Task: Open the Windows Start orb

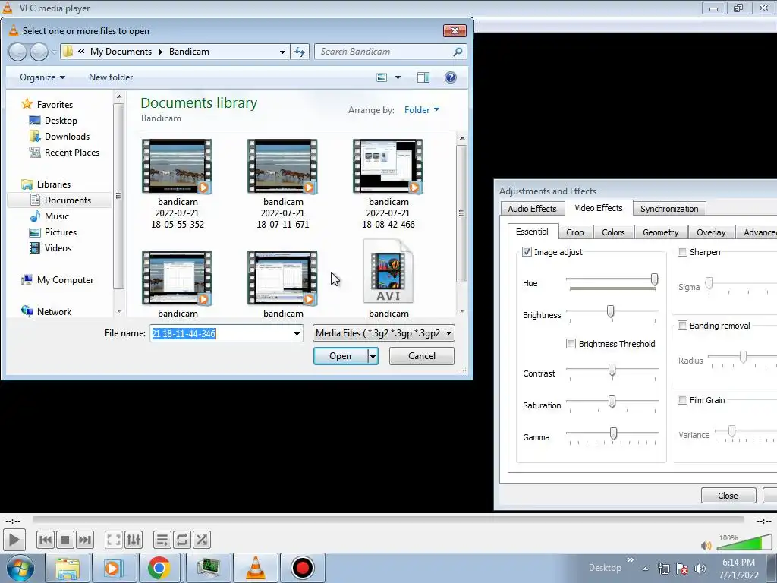Action: tap(20, 568)
